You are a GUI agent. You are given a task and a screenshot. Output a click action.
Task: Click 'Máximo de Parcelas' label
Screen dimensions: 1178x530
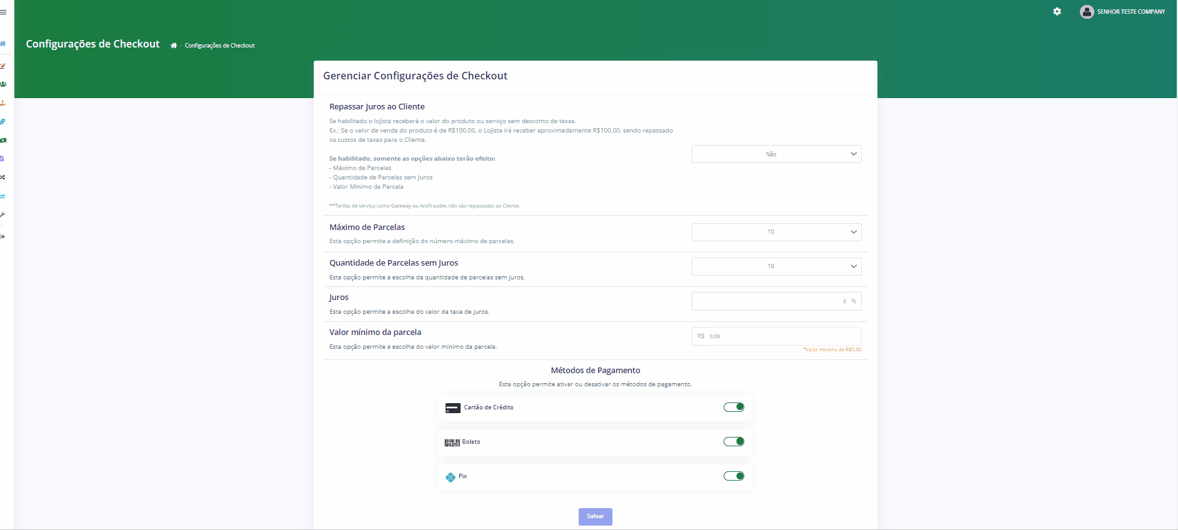pos(367,227)
